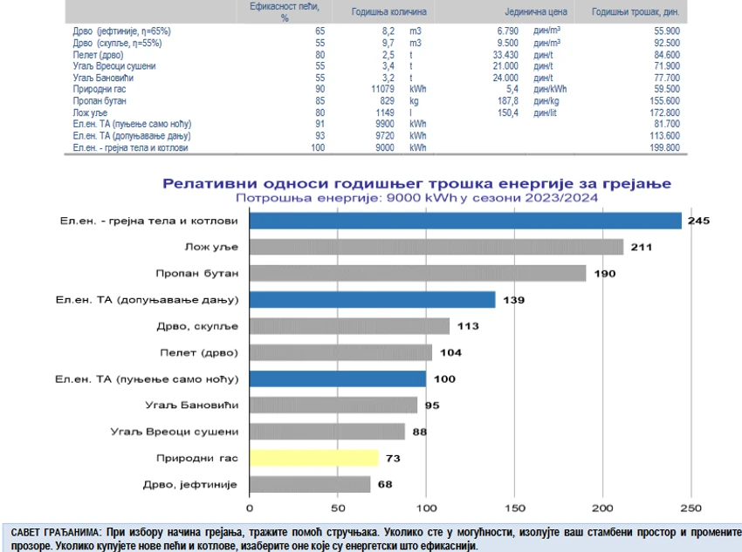Screen dimensions: 742x552
Task: Click the Јединична цена column header
Action: click(536, 12)
